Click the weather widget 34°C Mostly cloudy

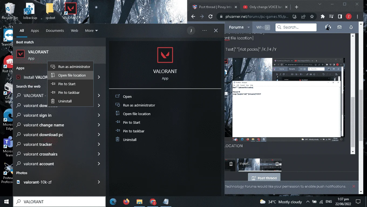(x=281, y=202)
